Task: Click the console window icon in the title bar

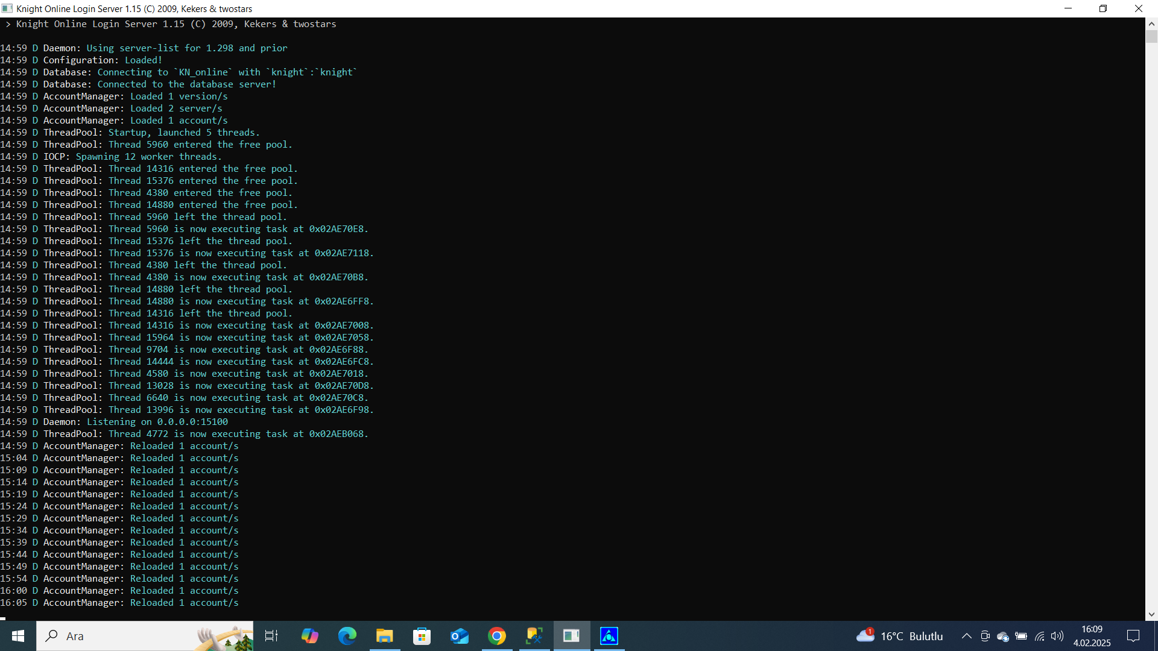Action: click(x=7, y=8)
